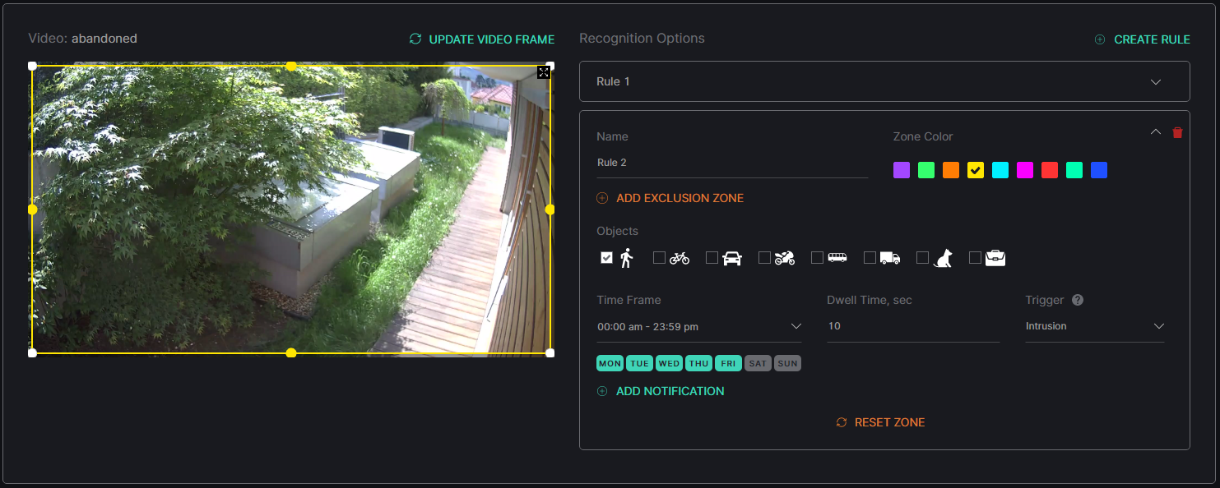This screenshot has width=1220, height=488.
Task: Click the truck object icon
Action: click(x=890, y=258)
